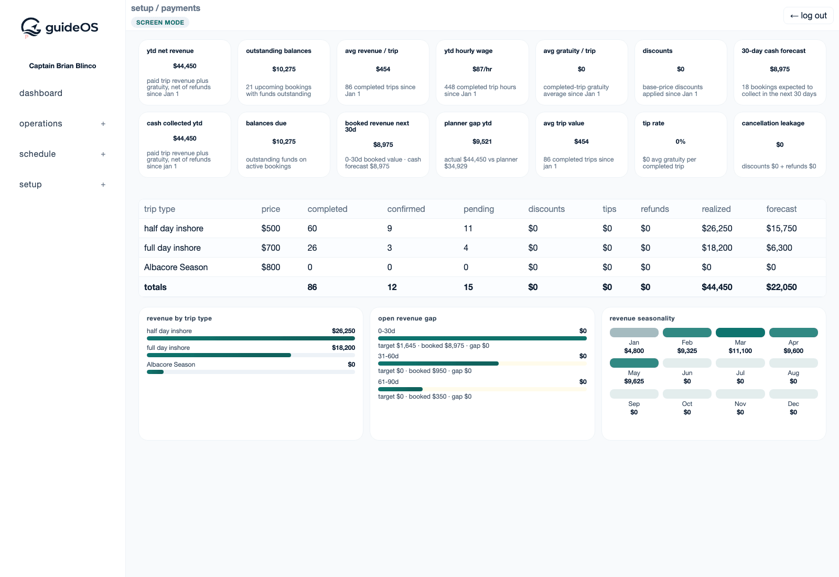Select the avg gratuity / trip card

click(581, 72)
